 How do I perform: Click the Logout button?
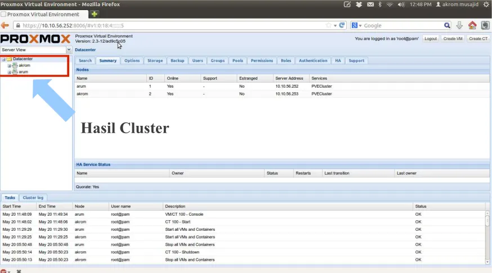(x=431, y=39)
